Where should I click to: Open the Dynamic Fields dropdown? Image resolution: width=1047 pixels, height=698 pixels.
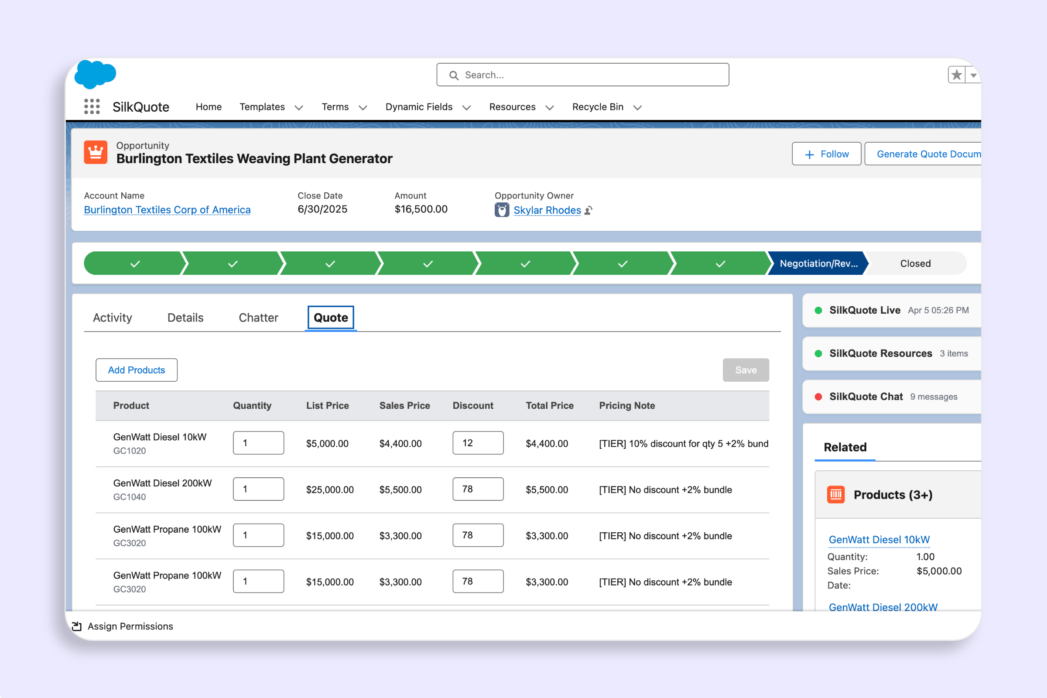pos(466,107)
